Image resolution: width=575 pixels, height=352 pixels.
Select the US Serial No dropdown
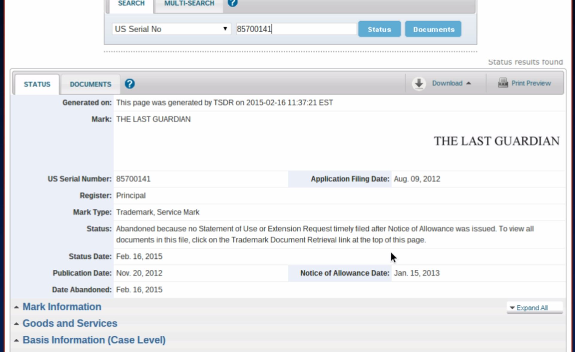pyautogui.click(x=170, y=29)
